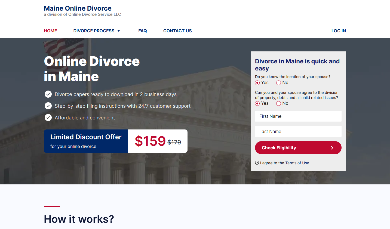Select Yes for knowing spouse's location
This screenshot has width=390, height=229.
[x=257, y=83]
